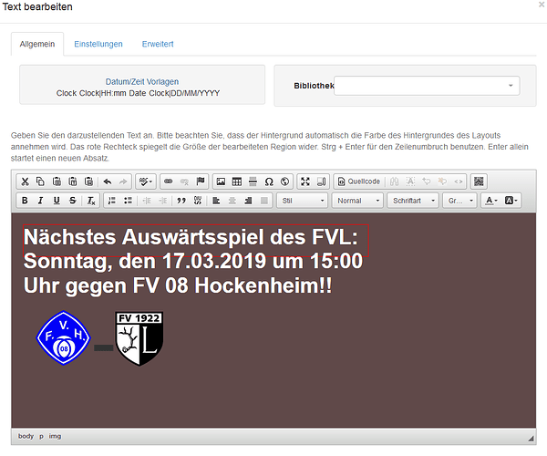Switch to the Erweitert tab
Screen dimensions: 547x456
pyautogui.click(x=158, y=44)
